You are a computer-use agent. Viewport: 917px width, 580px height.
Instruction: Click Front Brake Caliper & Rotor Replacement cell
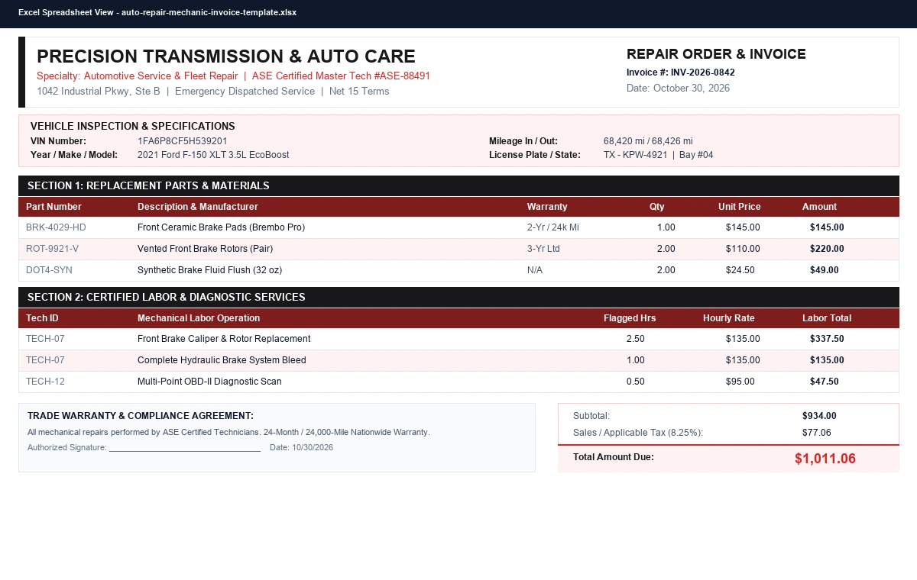[x=224, y=339]
